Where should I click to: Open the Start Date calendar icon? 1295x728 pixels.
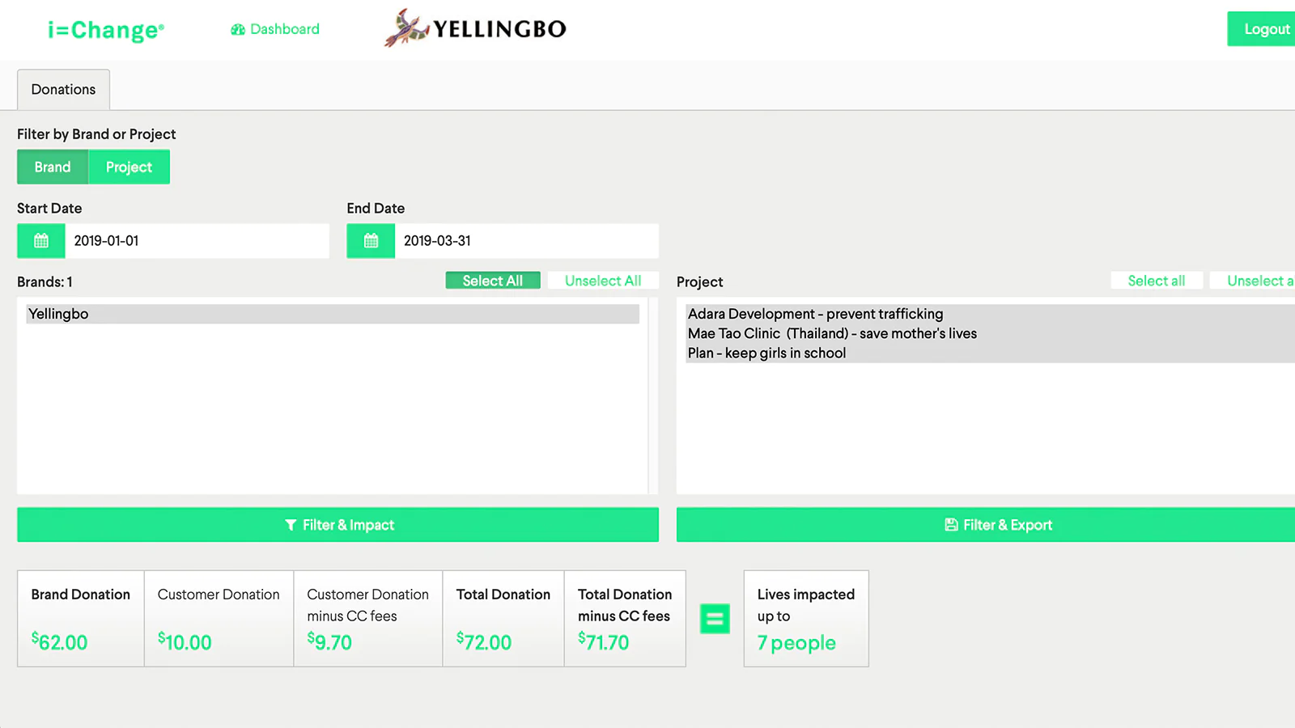(41, 241)
